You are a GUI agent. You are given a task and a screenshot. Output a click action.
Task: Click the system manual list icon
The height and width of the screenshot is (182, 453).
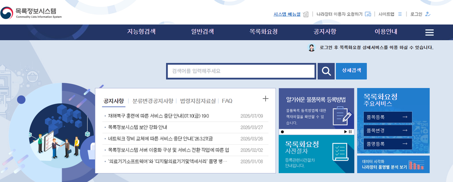pyautogui.click(x=306, y=14)
